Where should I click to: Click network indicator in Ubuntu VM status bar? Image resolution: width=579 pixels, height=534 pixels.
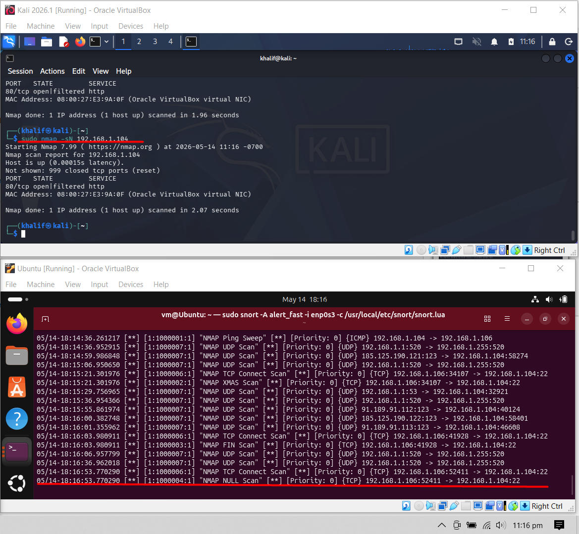[x=443, y=506]
